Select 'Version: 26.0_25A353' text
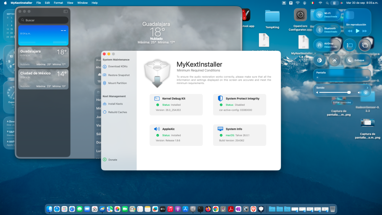 [x=168, y=110]
